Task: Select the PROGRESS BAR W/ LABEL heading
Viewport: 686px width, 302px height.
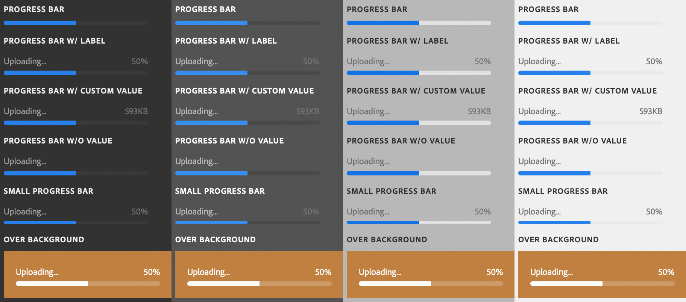Action: click(x=54, y=41)
